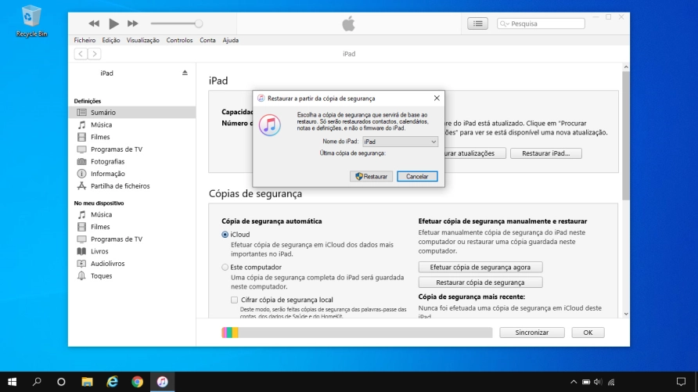Open the Ficheiro menu

point(85,40)
